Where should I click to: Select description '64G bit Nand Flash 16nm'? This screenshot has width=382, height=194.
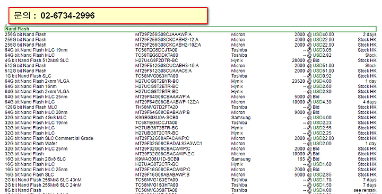pos(31,86)
